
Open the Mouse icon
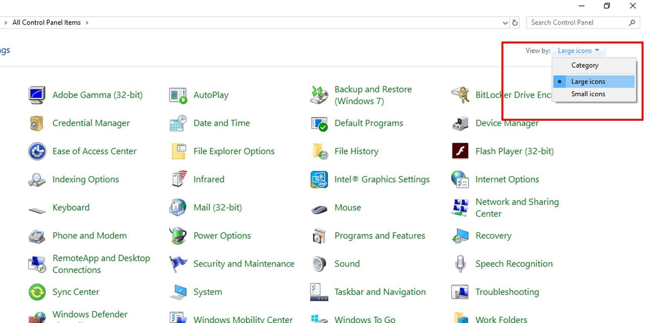click(319, 210)
